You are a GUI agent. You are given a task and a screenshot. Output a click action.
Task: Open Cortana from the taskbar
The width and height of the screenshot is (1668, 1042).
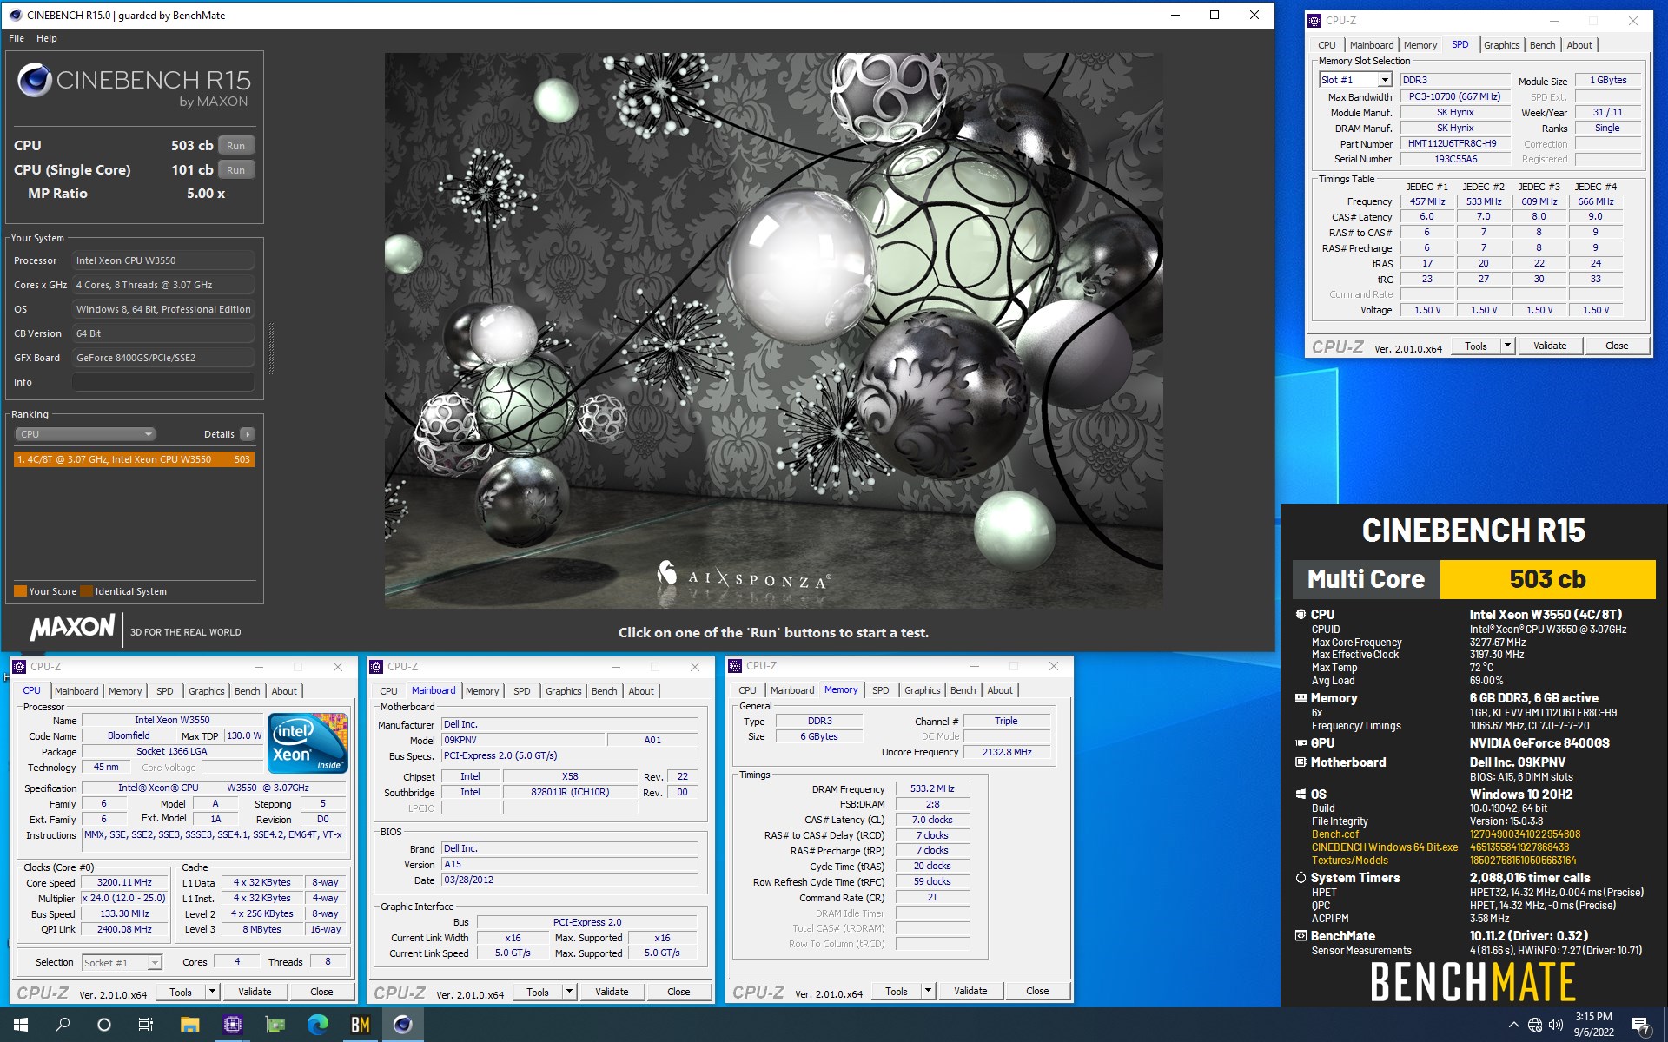click(104, 1025)
